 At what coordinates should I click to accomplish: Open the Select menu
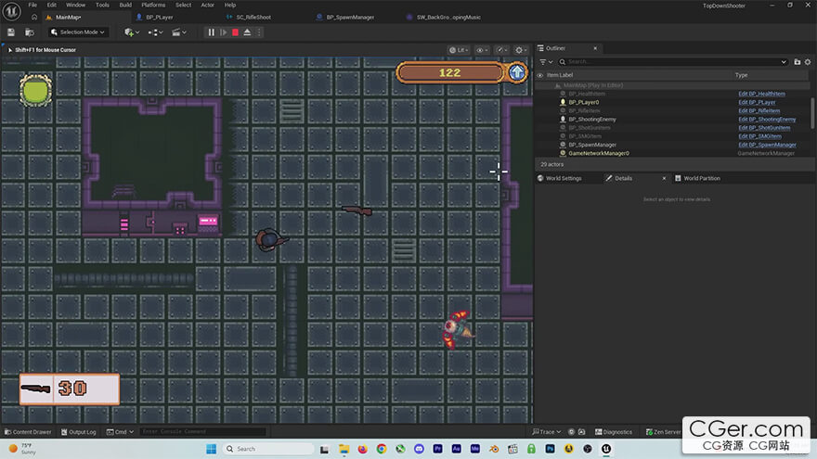click(184, 5)
